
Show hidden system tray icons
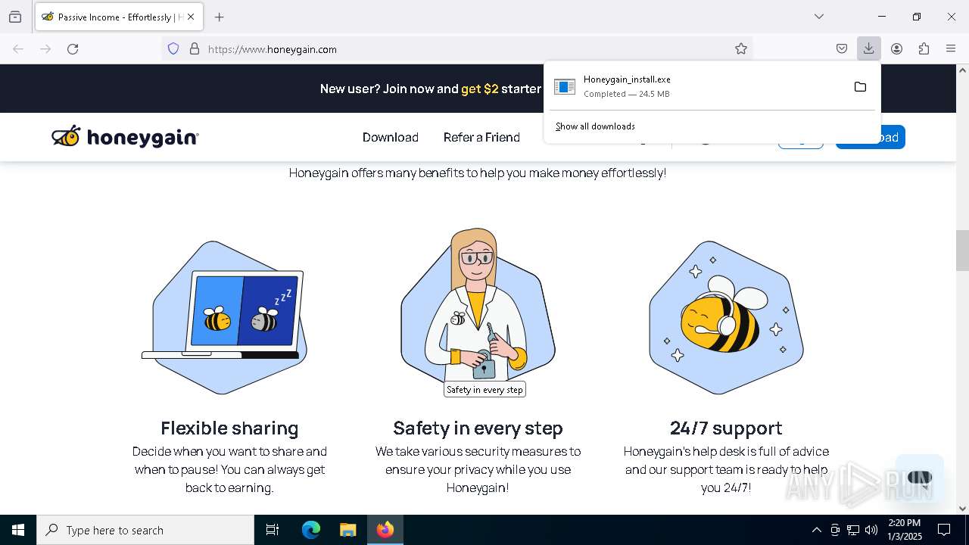[816, 530]
